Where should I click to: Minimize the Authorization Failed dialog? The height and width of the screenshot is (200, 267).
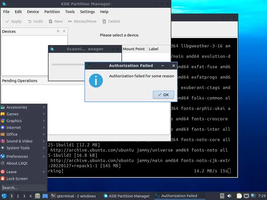click(163, 66)
